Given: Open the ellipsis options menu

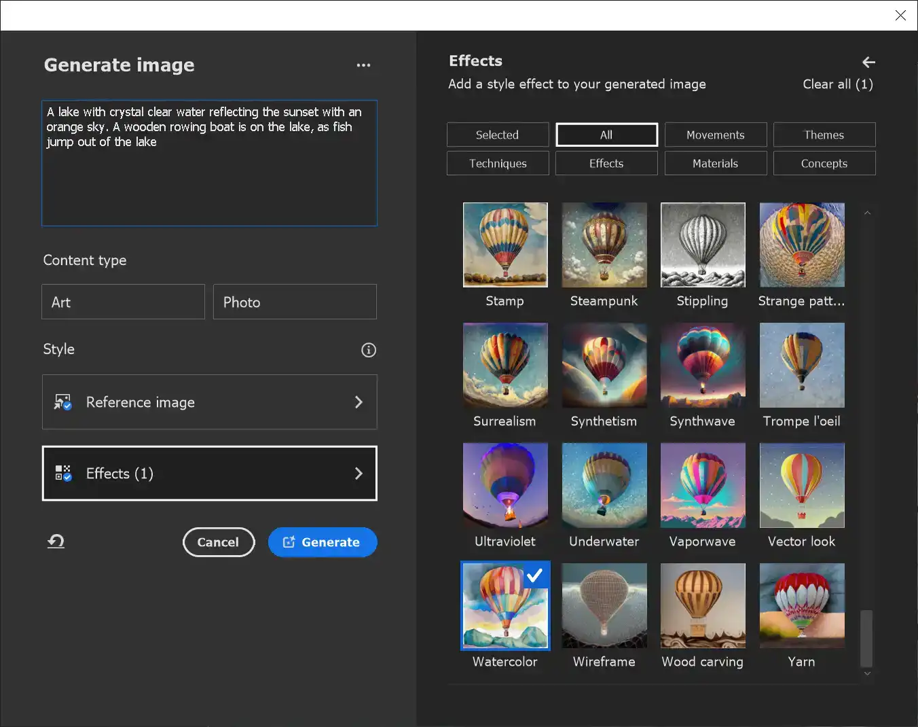Looking at the screenshot, I should [364, 65].
